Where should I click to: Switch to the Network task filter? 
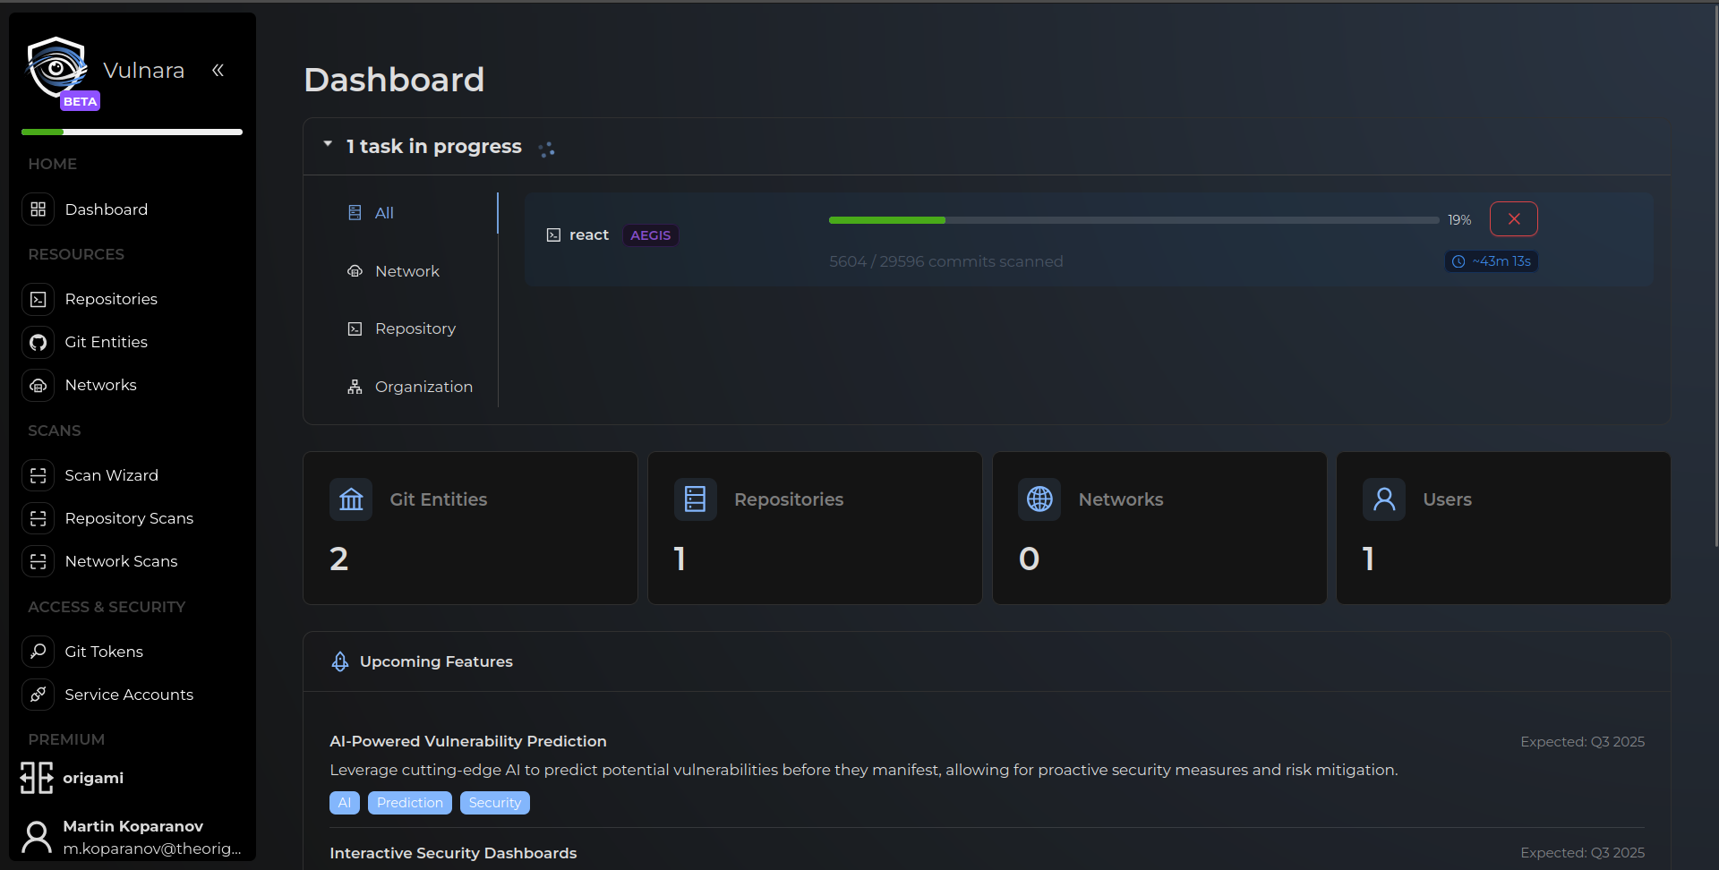click(406, 270)
